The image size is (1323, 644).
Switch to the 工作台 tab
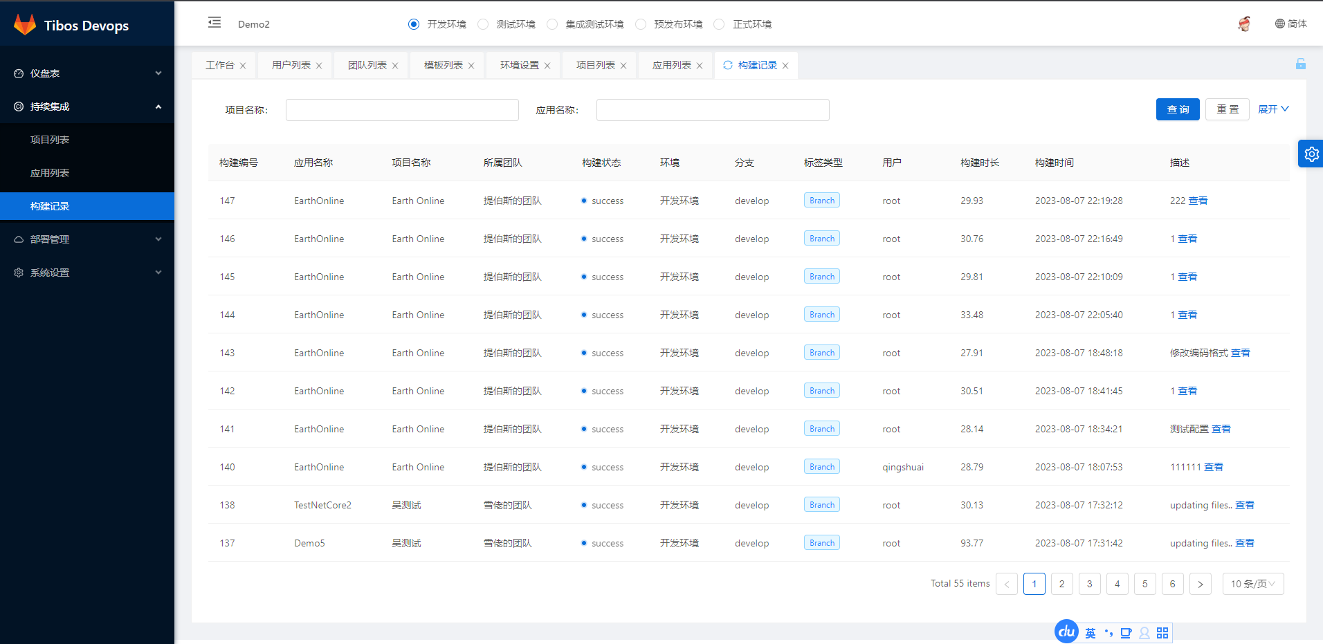220,65
